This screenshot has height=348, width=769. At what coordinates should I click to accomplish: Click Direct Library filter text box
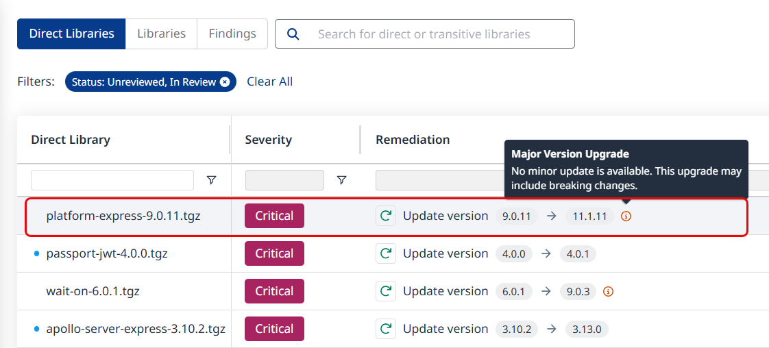tap(112, 180)
